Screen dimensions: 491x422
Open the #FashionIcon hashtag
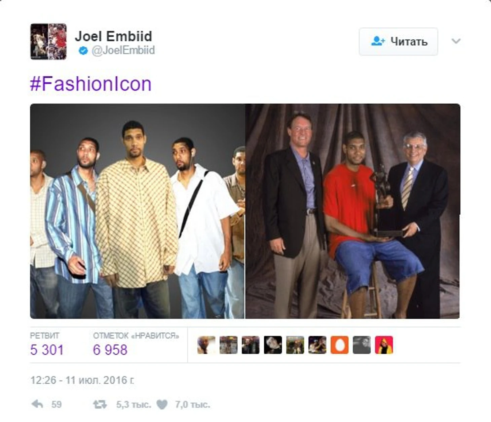(x=91, y=84)
